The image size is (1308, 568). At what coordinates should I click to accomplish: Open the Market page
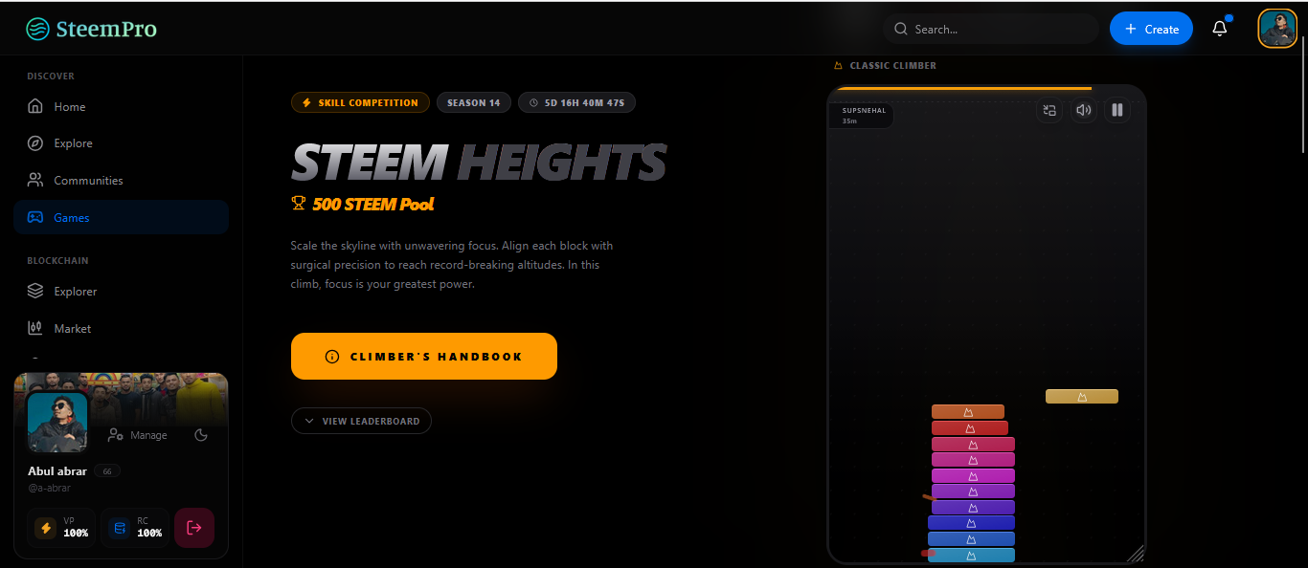click(121, 328)
